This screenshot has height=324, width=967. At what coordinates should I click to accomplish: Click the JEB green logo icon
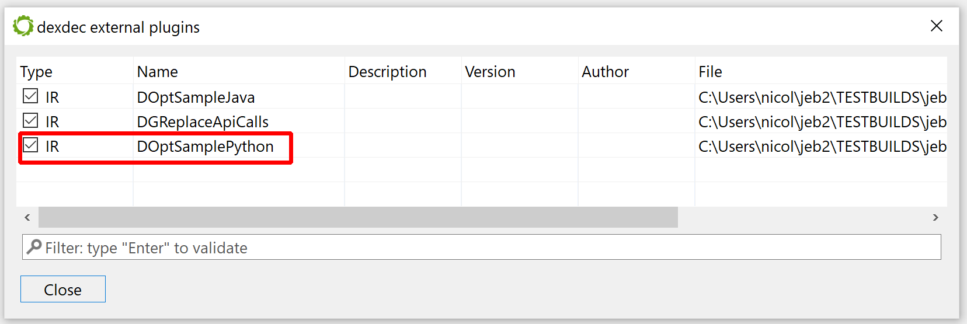(x=23, y=26)
